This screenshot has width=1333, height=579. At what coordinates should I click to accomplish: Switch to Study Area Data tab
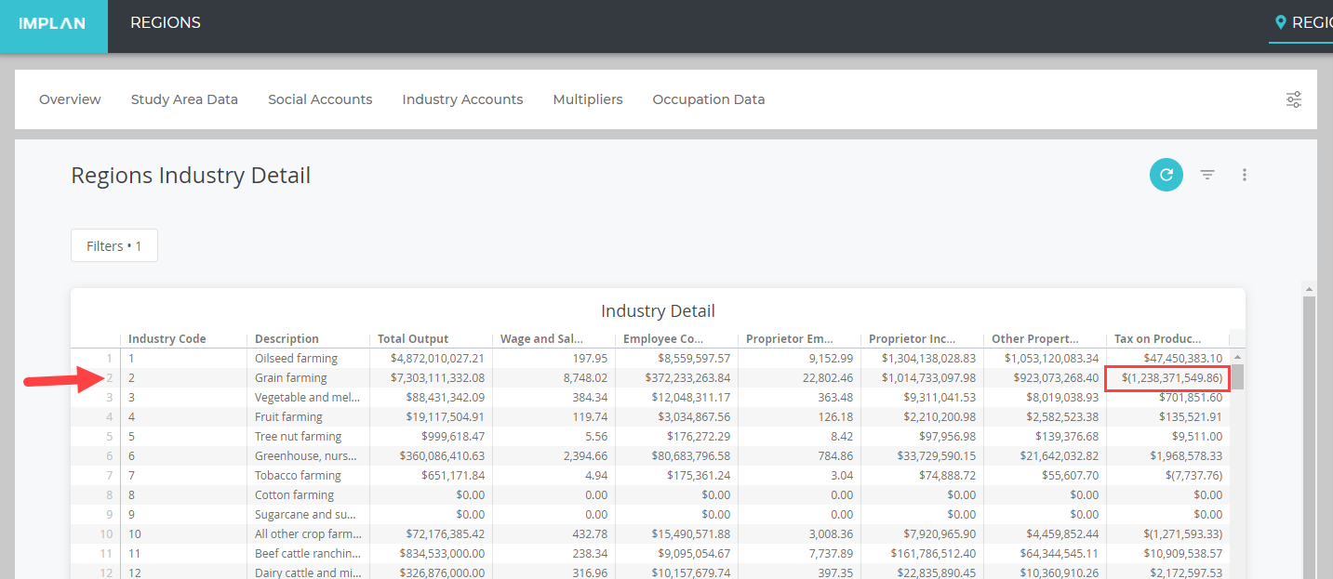tap(184, 99)
